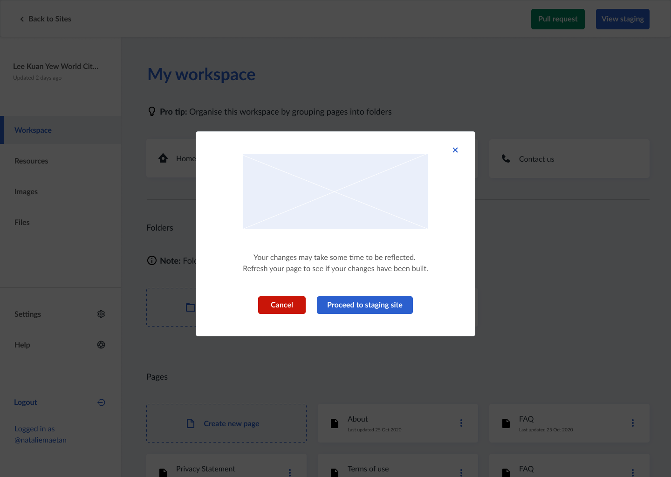671x477 pixels.
Task: Click the Pull request button
Action: coord(558,19)
